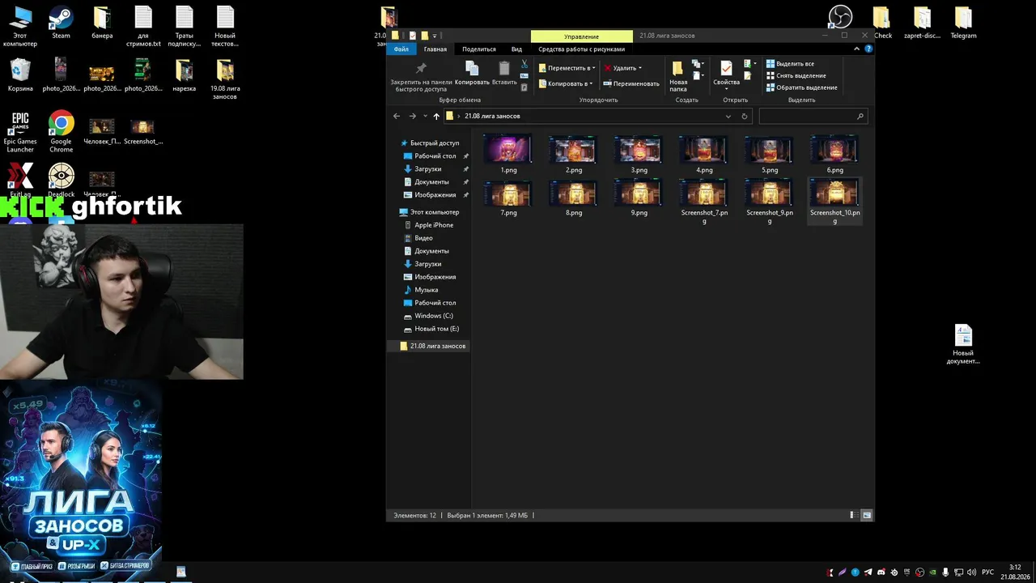Click 'Обратить выделение' button
This screenshot has width=1036, height=583.
(801, 87)
